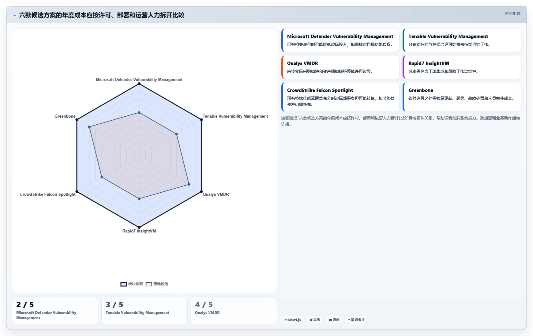
Task: Open the Tenable Vulnerability Management description card
Action: (462, 40)
